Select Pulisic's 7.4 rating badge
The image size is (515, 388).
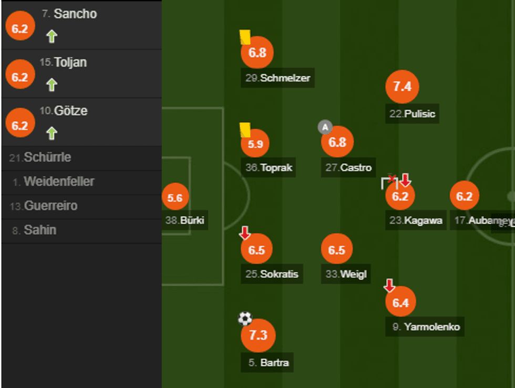tap(401, 86)
